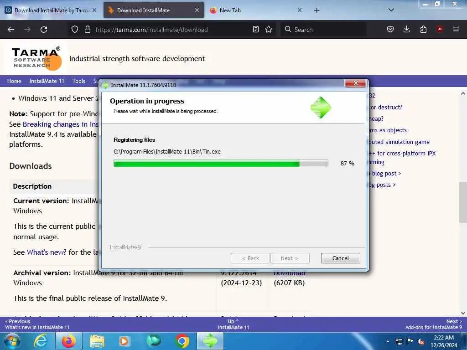Cancel the InstallMate installation
The height and width of the screenshot is (350, 467).
click(340, 258)
